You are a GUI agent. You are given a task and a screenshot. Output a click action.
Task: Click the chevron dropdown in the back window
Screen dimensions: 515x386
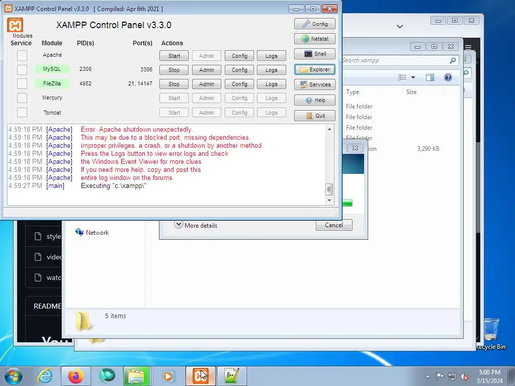(400, 26)
